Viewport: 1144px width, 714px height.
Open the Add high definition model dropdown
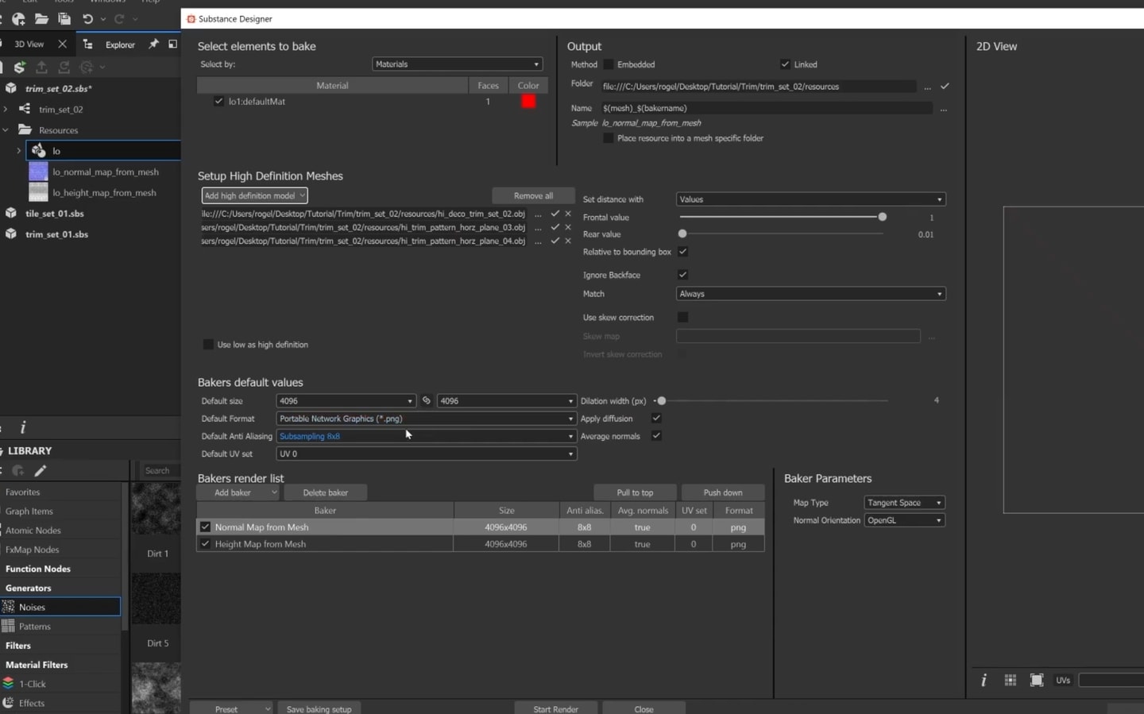tap(254, 195)
